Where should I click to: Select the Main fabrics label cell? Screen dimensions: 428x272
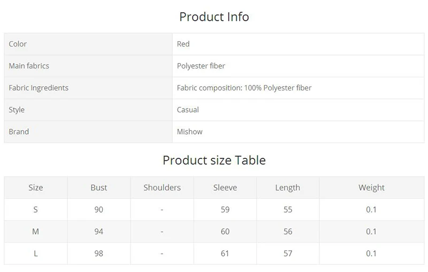(x=88, y=66)
